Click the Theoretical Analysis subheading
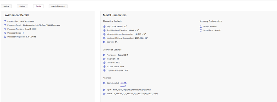277x102 pixels. point(112,21)
